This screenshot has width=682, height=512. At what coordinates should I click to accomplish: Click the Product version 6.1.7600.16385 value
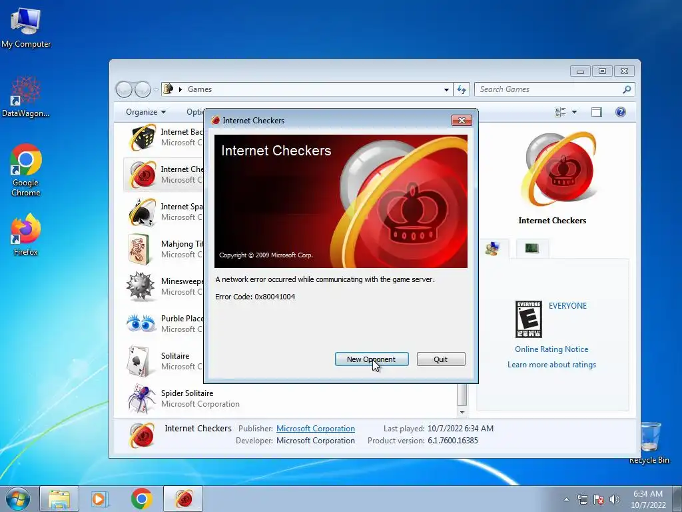coord(453,441)
